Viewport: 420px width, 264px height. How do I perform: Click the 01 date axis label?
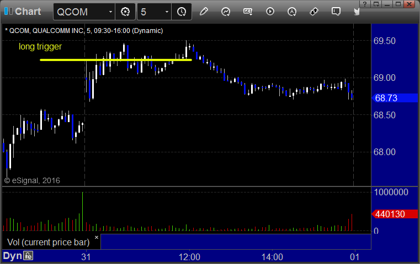355,257
